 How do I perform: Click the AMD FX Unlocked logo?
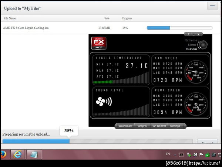[x=99, y=43]
